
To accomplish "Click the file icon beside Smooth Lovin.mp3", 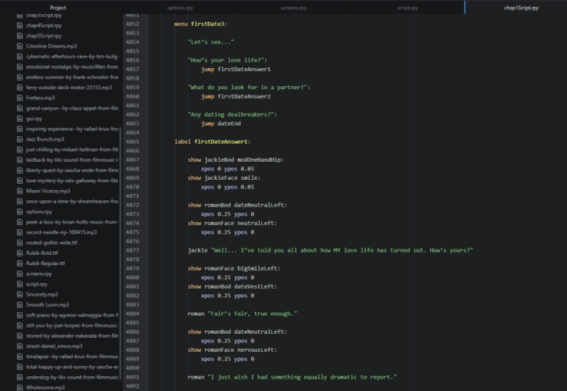I will (x=20, y=304).
